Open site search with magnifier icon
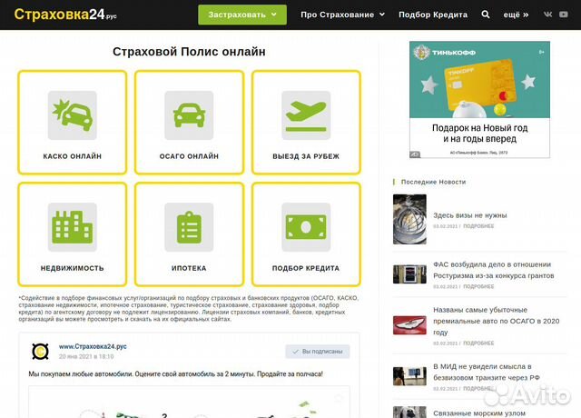Screen dimensions: 581x418 point(485,15)
